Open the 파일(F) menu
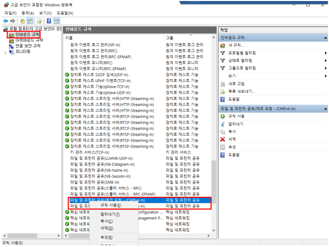329x247 pixels. pos(10,13)
